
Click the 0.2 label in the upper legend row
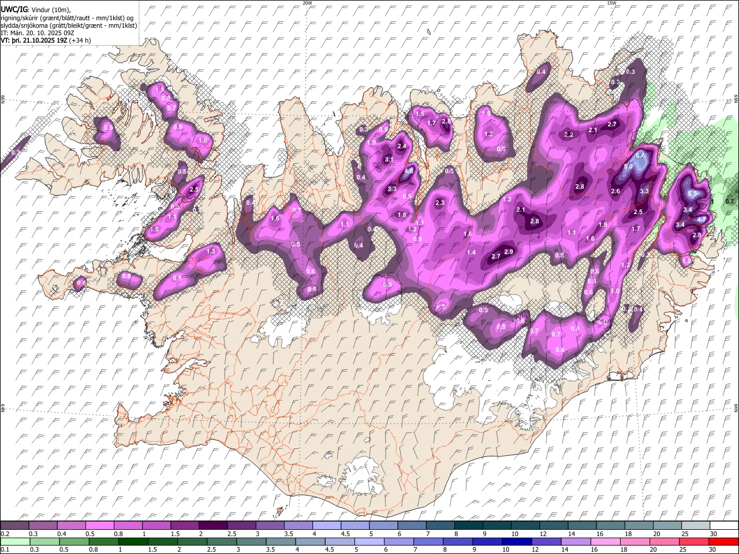[x=5, y=533]
